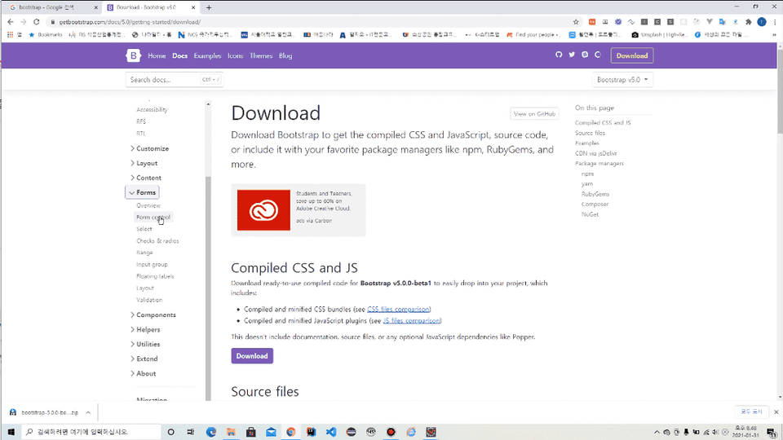Click the browser address bar URL
Screen dimensions: 783x440
(130, 22)
